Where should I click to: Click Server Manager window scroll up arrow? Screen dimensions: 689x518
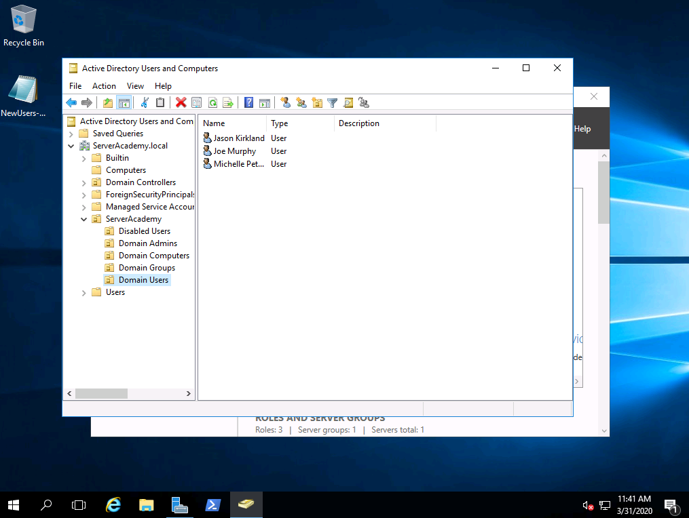[604, 155]
